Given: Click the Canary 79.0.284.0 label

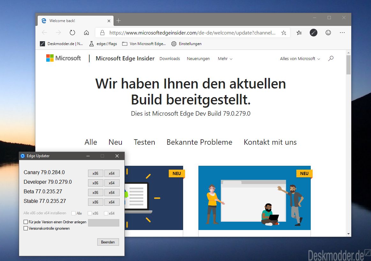Looking at the screenshot, I should (44, 173).
